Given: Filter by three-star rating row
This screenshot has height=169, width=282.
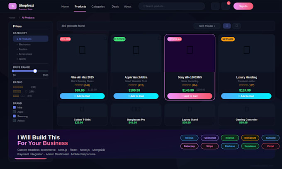Looking at the screenshot, I should click(22, 96).
